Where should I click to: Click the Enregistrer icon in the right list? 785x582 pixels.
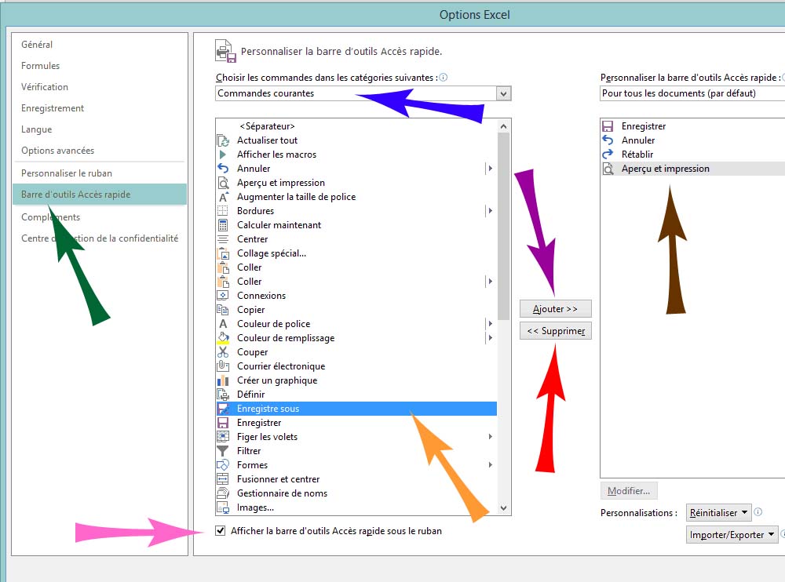608,126
